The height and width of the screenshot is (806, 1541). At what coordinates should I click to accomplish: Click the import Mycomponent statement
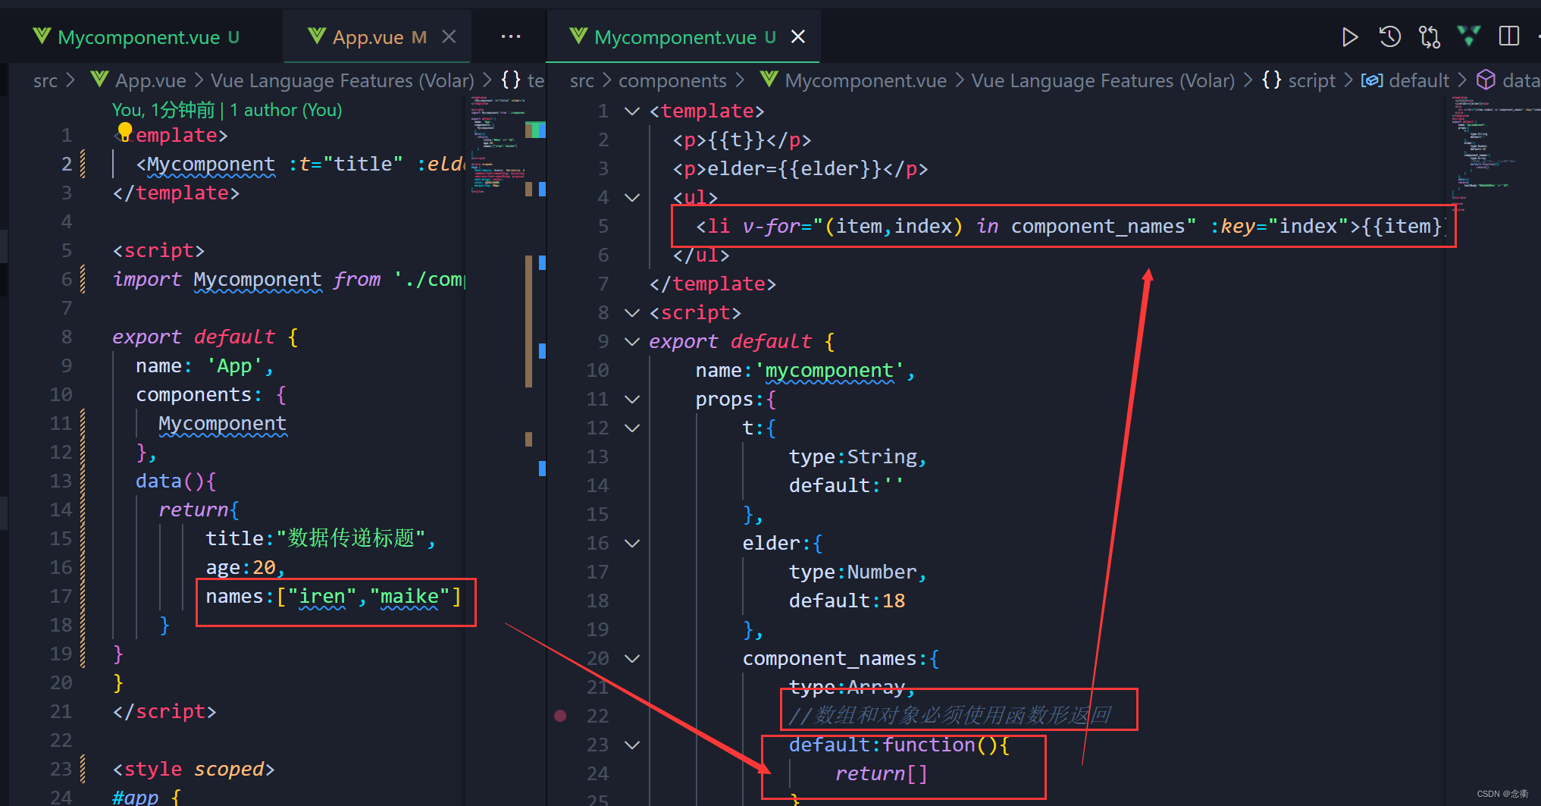click(288, 280)
